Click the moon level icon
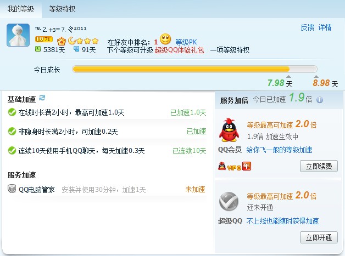This screenshot has width=345, height=256. pos(72,41)
